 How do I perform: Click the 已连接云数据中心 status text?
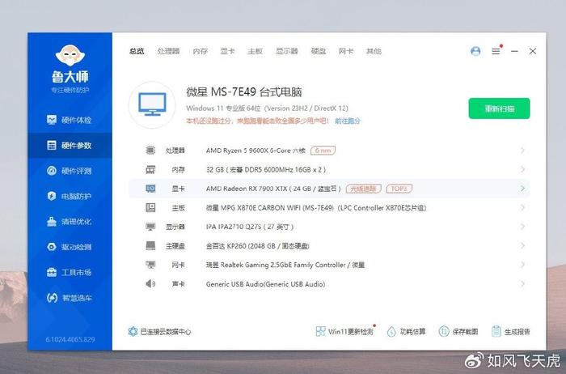click(x=166, y=332)
